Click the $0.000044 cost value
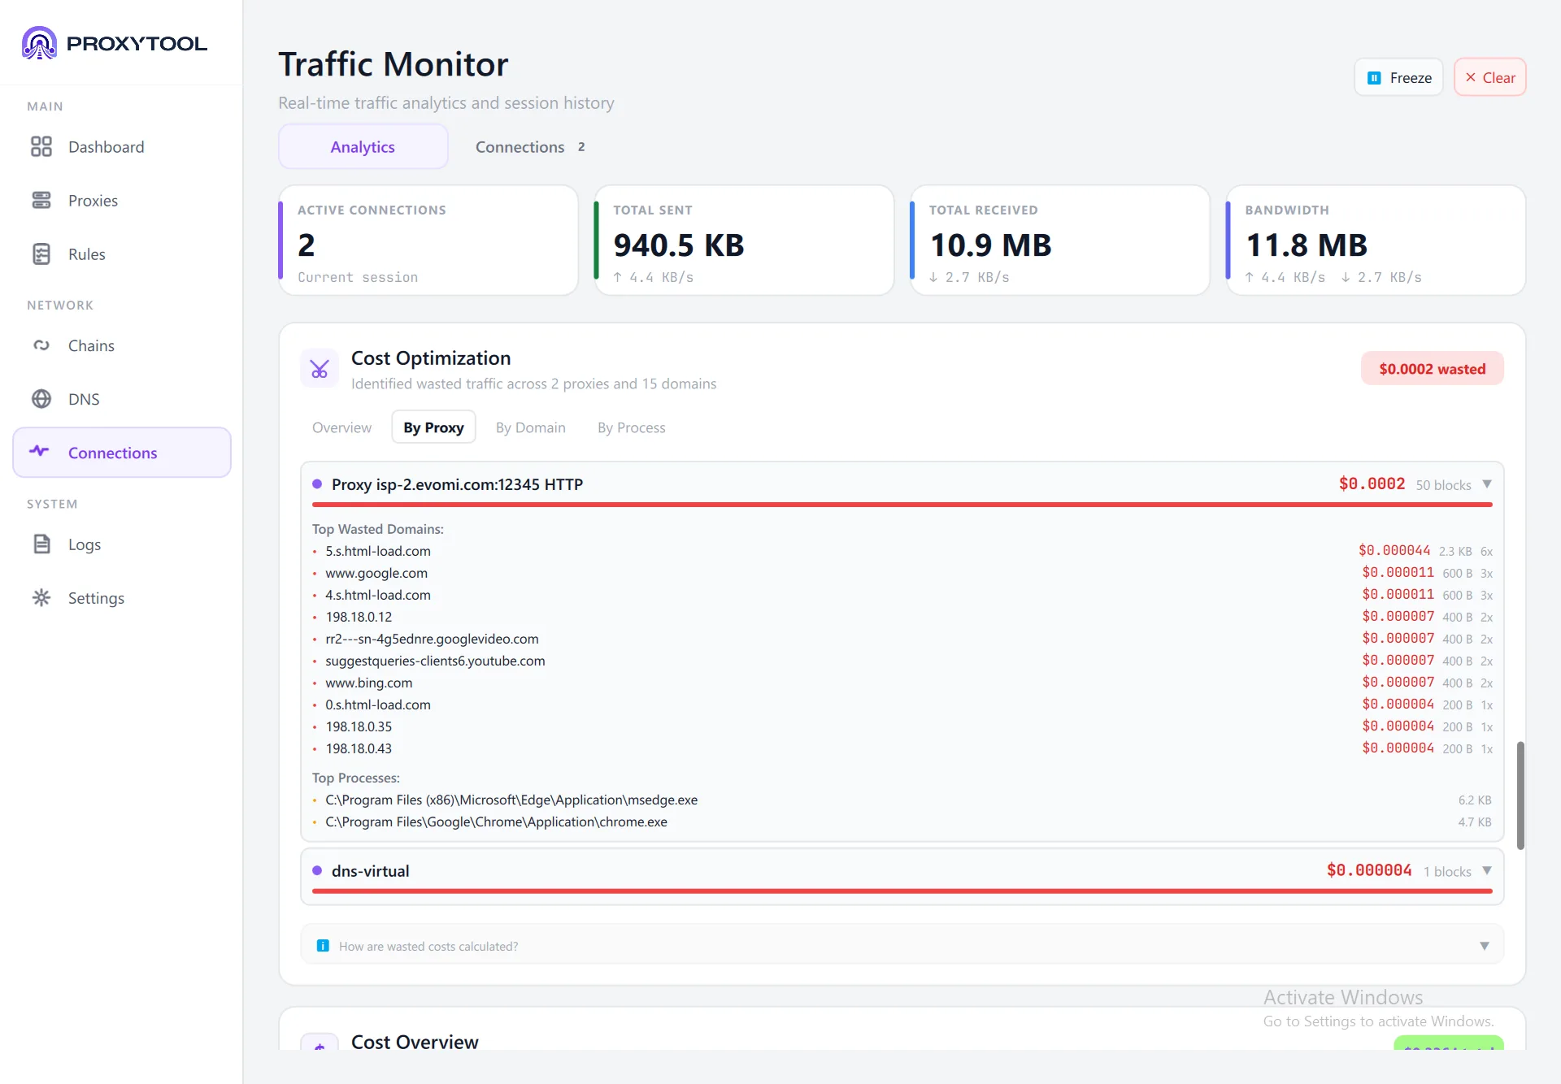 click(x=1394, y=550)
